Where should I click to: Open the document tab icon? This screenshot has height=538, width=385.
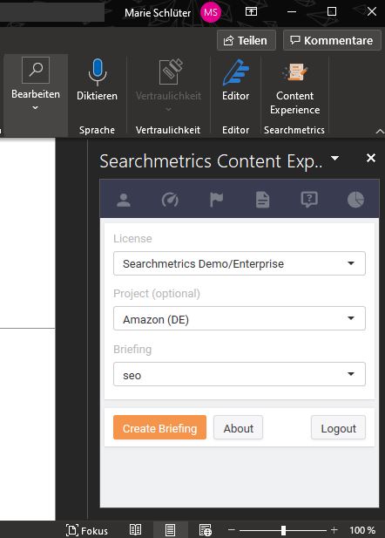pyautogui.click(x=262, y=200)
